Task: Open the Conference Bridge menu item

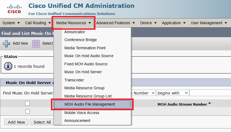Action: coord(80,40)
